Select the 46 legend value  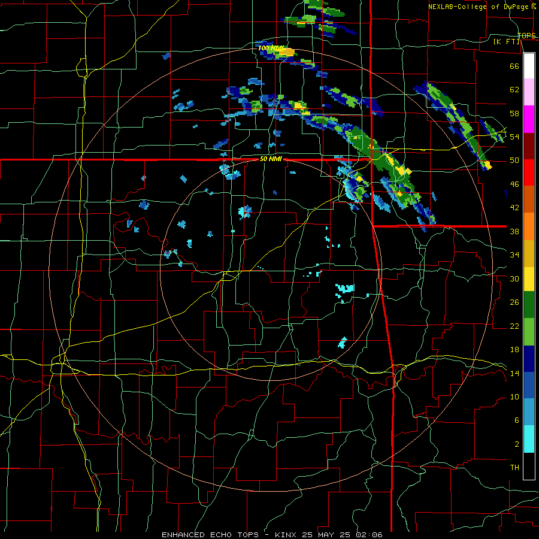point(514,184)
